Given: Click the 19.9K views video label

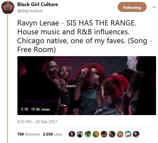Looking at the screenshot, I should (40, 109).
